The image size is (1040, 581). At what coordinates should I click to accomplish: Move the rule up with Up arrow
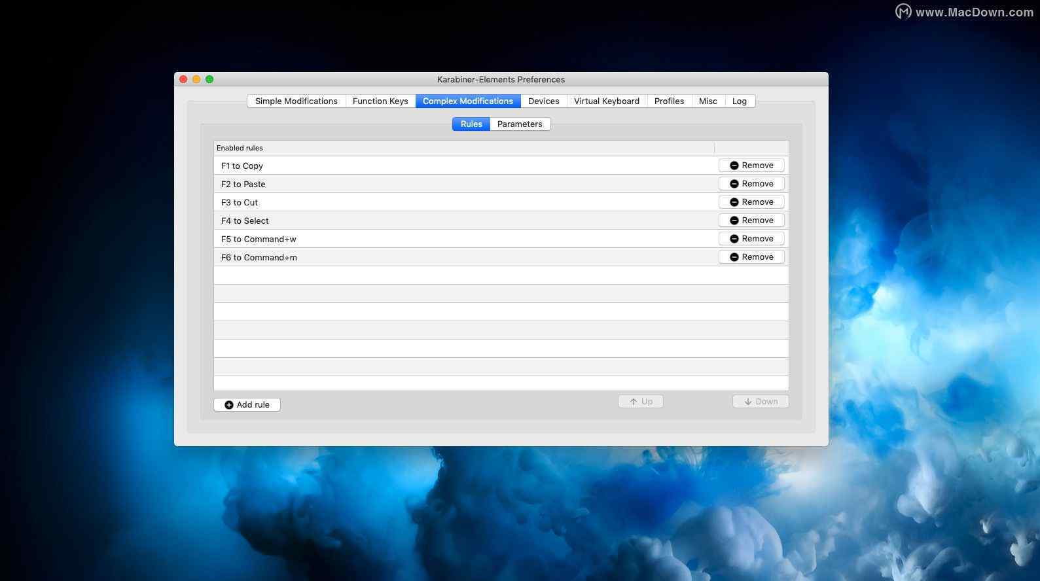640,402
